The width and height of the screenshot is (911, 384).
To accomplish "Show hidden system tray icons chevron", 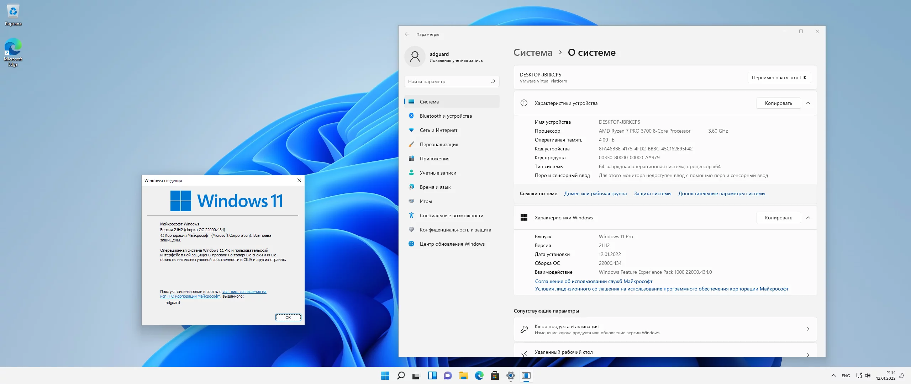I will pyautogui.click(x=833, y=375).
